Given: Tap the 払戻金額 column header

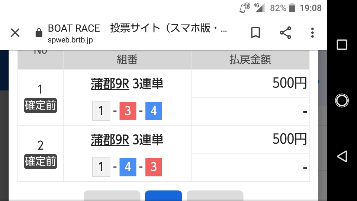Looking at the screenshot, I should [x=250, y=60].
